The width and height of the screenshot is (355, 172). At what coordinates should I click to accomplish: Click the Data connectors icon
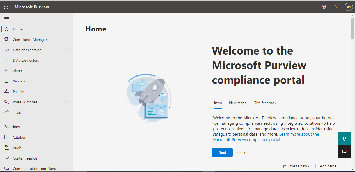[x=7, y=60]
